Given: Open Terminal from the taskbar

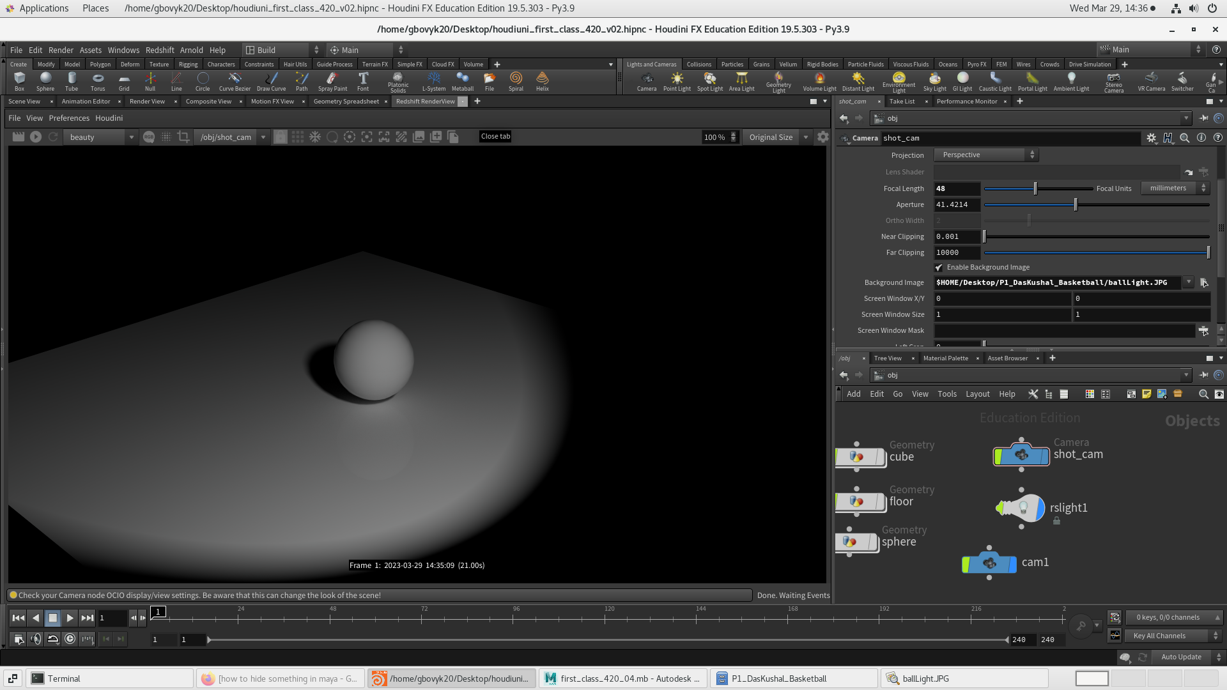Looking at the screenshot, I should coord(110,678).
